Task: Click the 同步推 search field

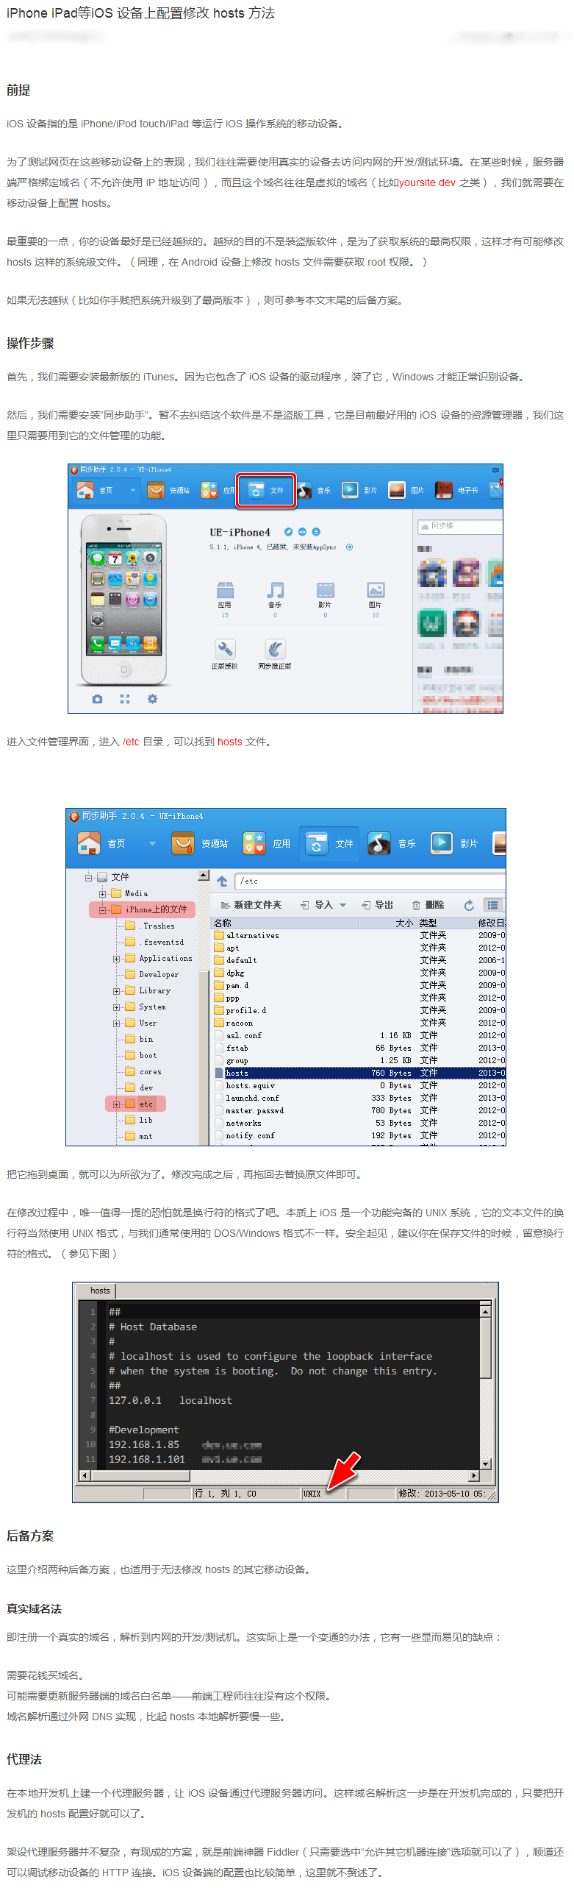Action: tap(460, 526)
